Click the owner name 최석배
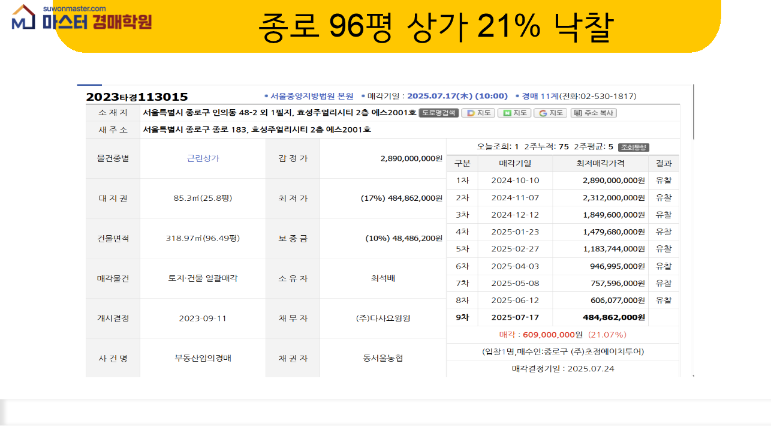Screen dimensions: 771x433 point(383,278)
